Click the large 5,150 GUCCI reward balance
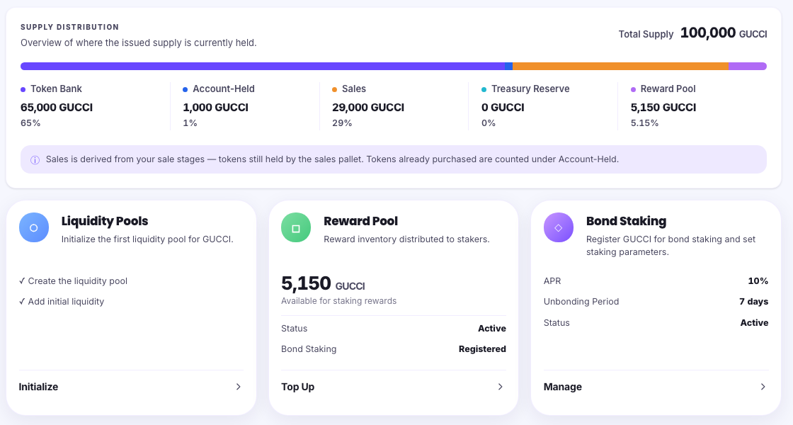Viewport: 793px width, 425px height. point(323,283)
